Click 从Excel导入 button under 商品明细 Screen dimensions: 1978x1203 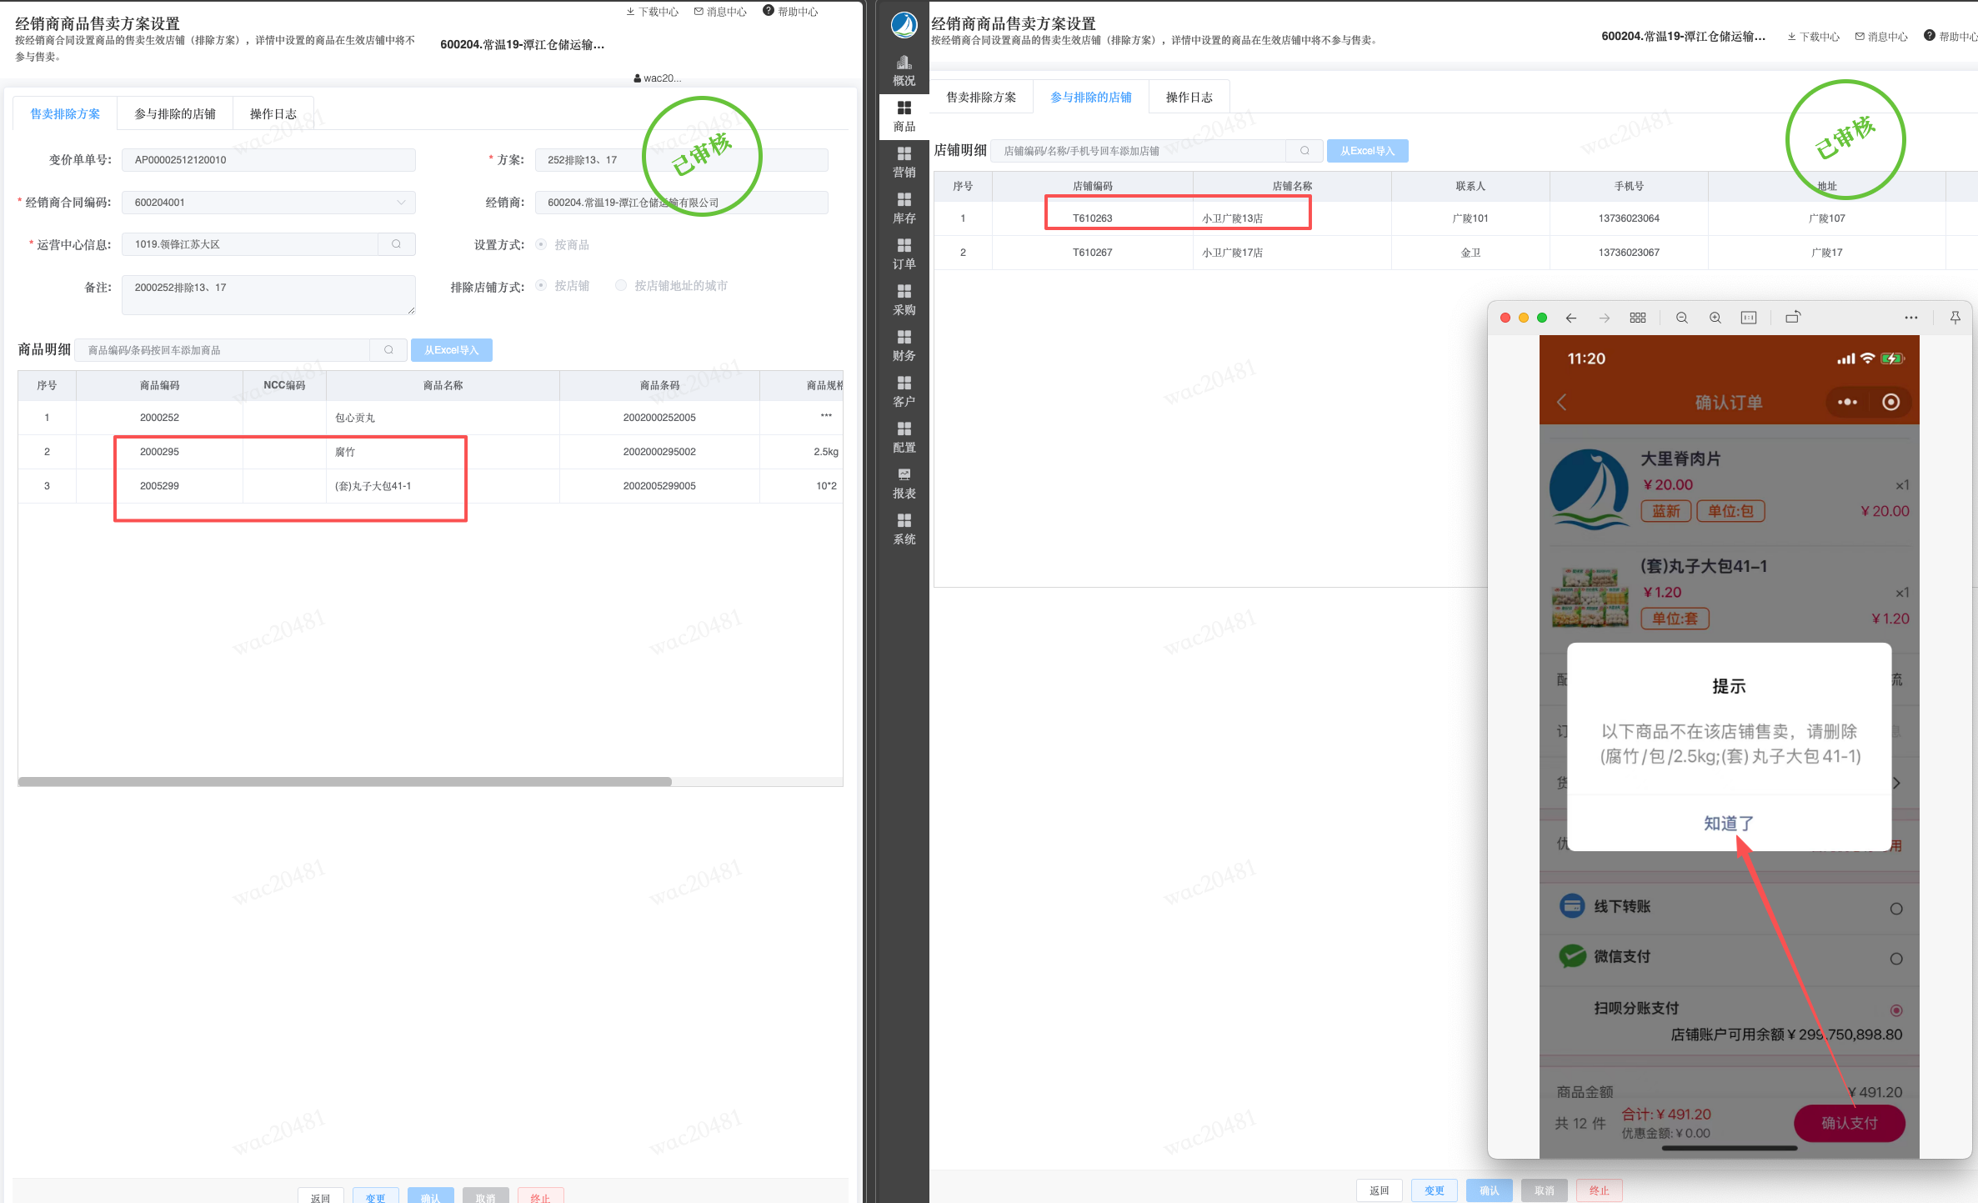[451, 350]
